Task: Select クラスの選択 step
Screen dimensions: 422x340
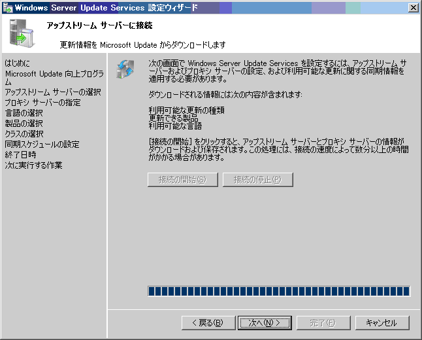Action: pyautogui.click(x=24, y=134)
